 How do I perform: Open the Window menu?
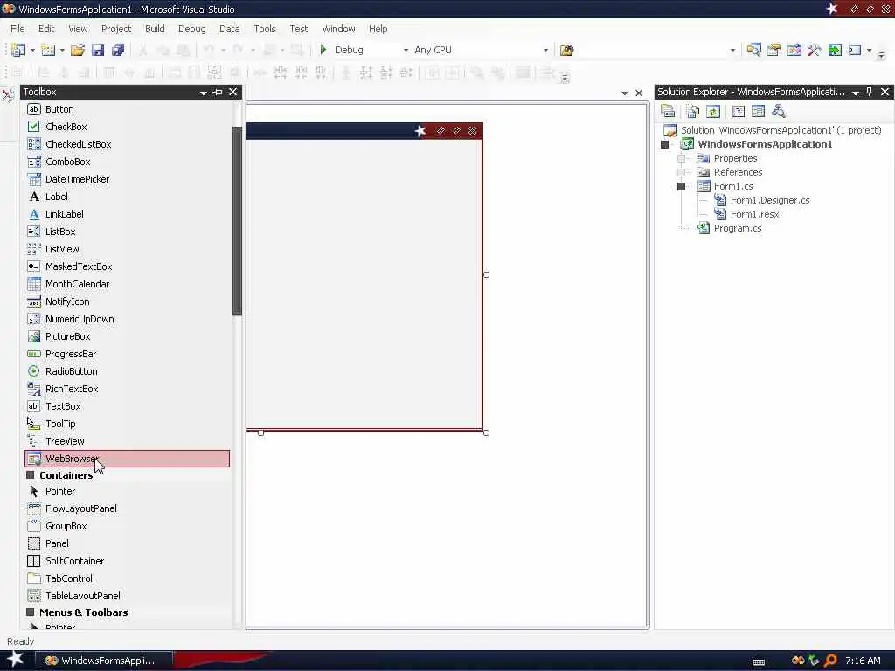coord(338,29)
